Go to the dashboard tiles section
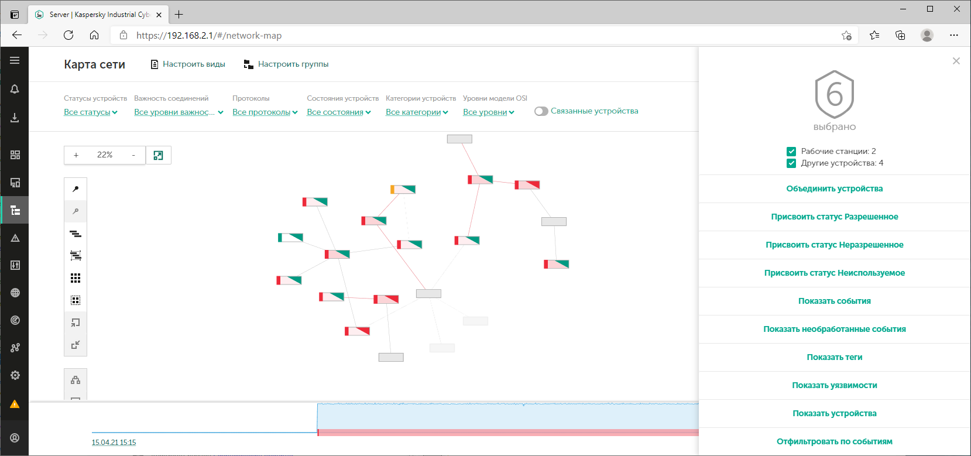Viewport: 971px width, 456px height. coord(15,155)
